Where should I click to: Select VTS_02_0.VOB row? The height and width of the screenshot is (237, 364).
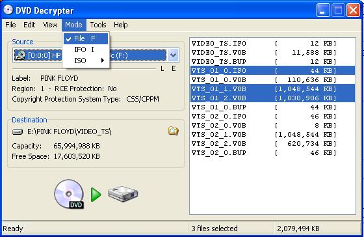tap(272, 126)
